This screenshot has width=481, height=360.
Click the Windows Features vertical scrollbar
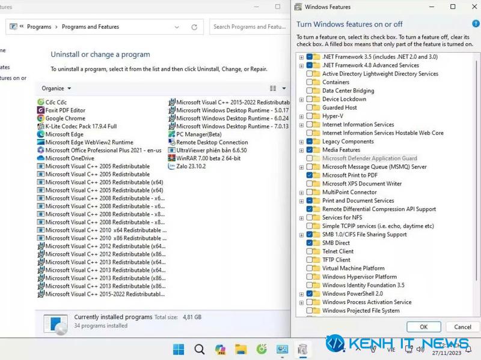476,172
